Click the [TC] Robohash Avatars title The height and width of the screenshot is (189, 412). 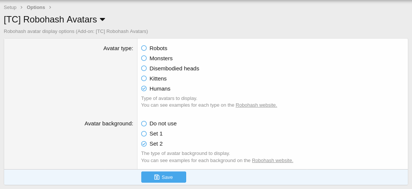click(x=50, y=19)
